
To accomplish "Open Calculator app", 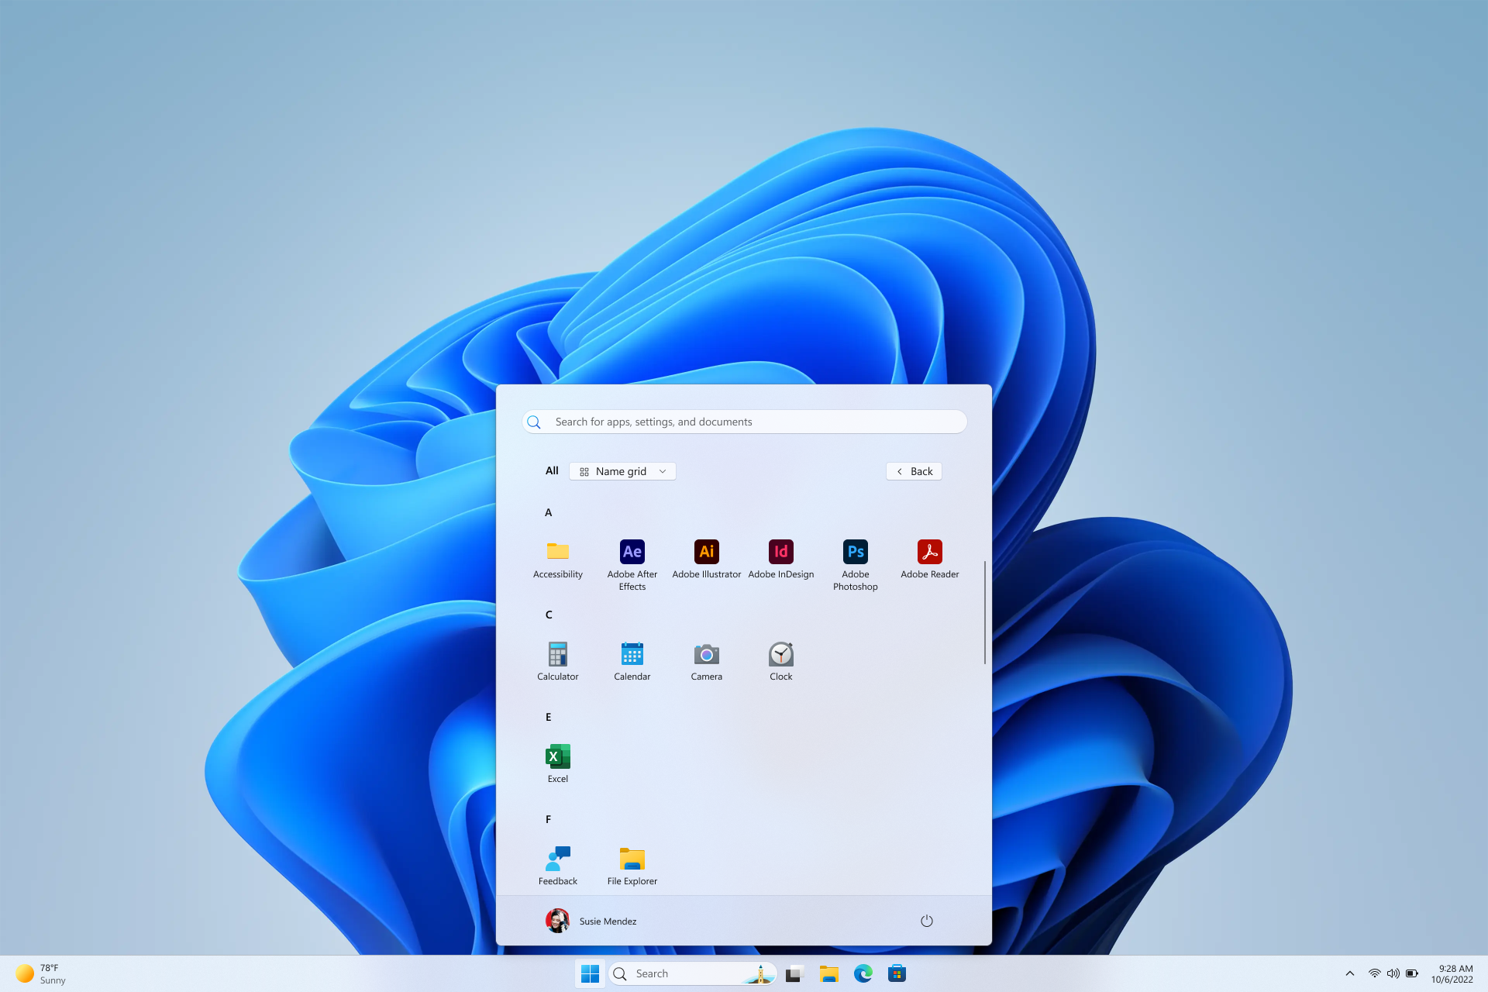I will click(558, 654).
